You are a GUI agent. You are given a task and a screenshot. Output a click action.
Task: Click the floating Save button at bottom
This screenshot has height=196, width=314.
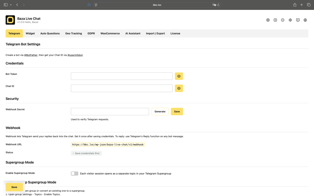[x=14, y=187]
